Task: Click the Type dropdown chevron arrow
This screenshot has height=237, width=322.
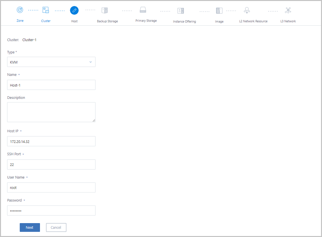Action: (x=90, y=62)
